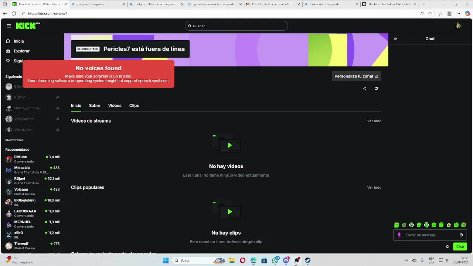Click Ver todo for Videos de streams
The height and width of the screenshot is (266, 473).
[x=374, y=121]
